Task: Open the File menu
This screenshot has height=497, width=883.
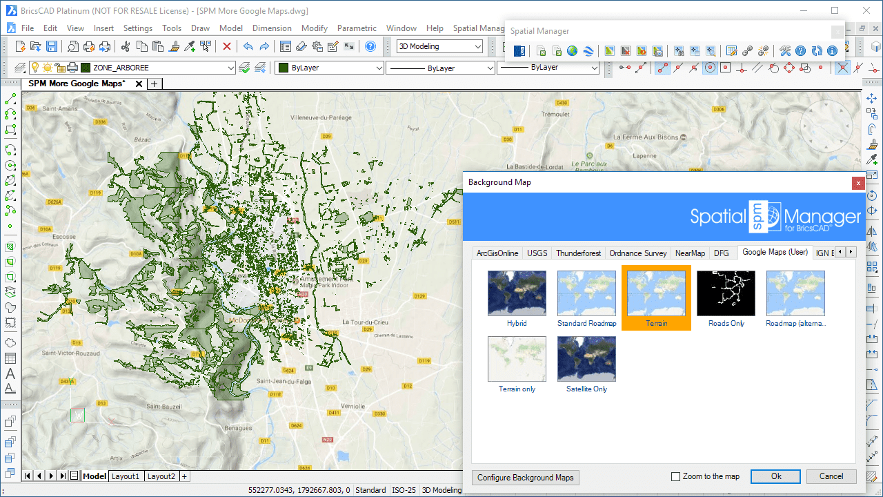Action: pyautogui.click(x=28, y=28)
